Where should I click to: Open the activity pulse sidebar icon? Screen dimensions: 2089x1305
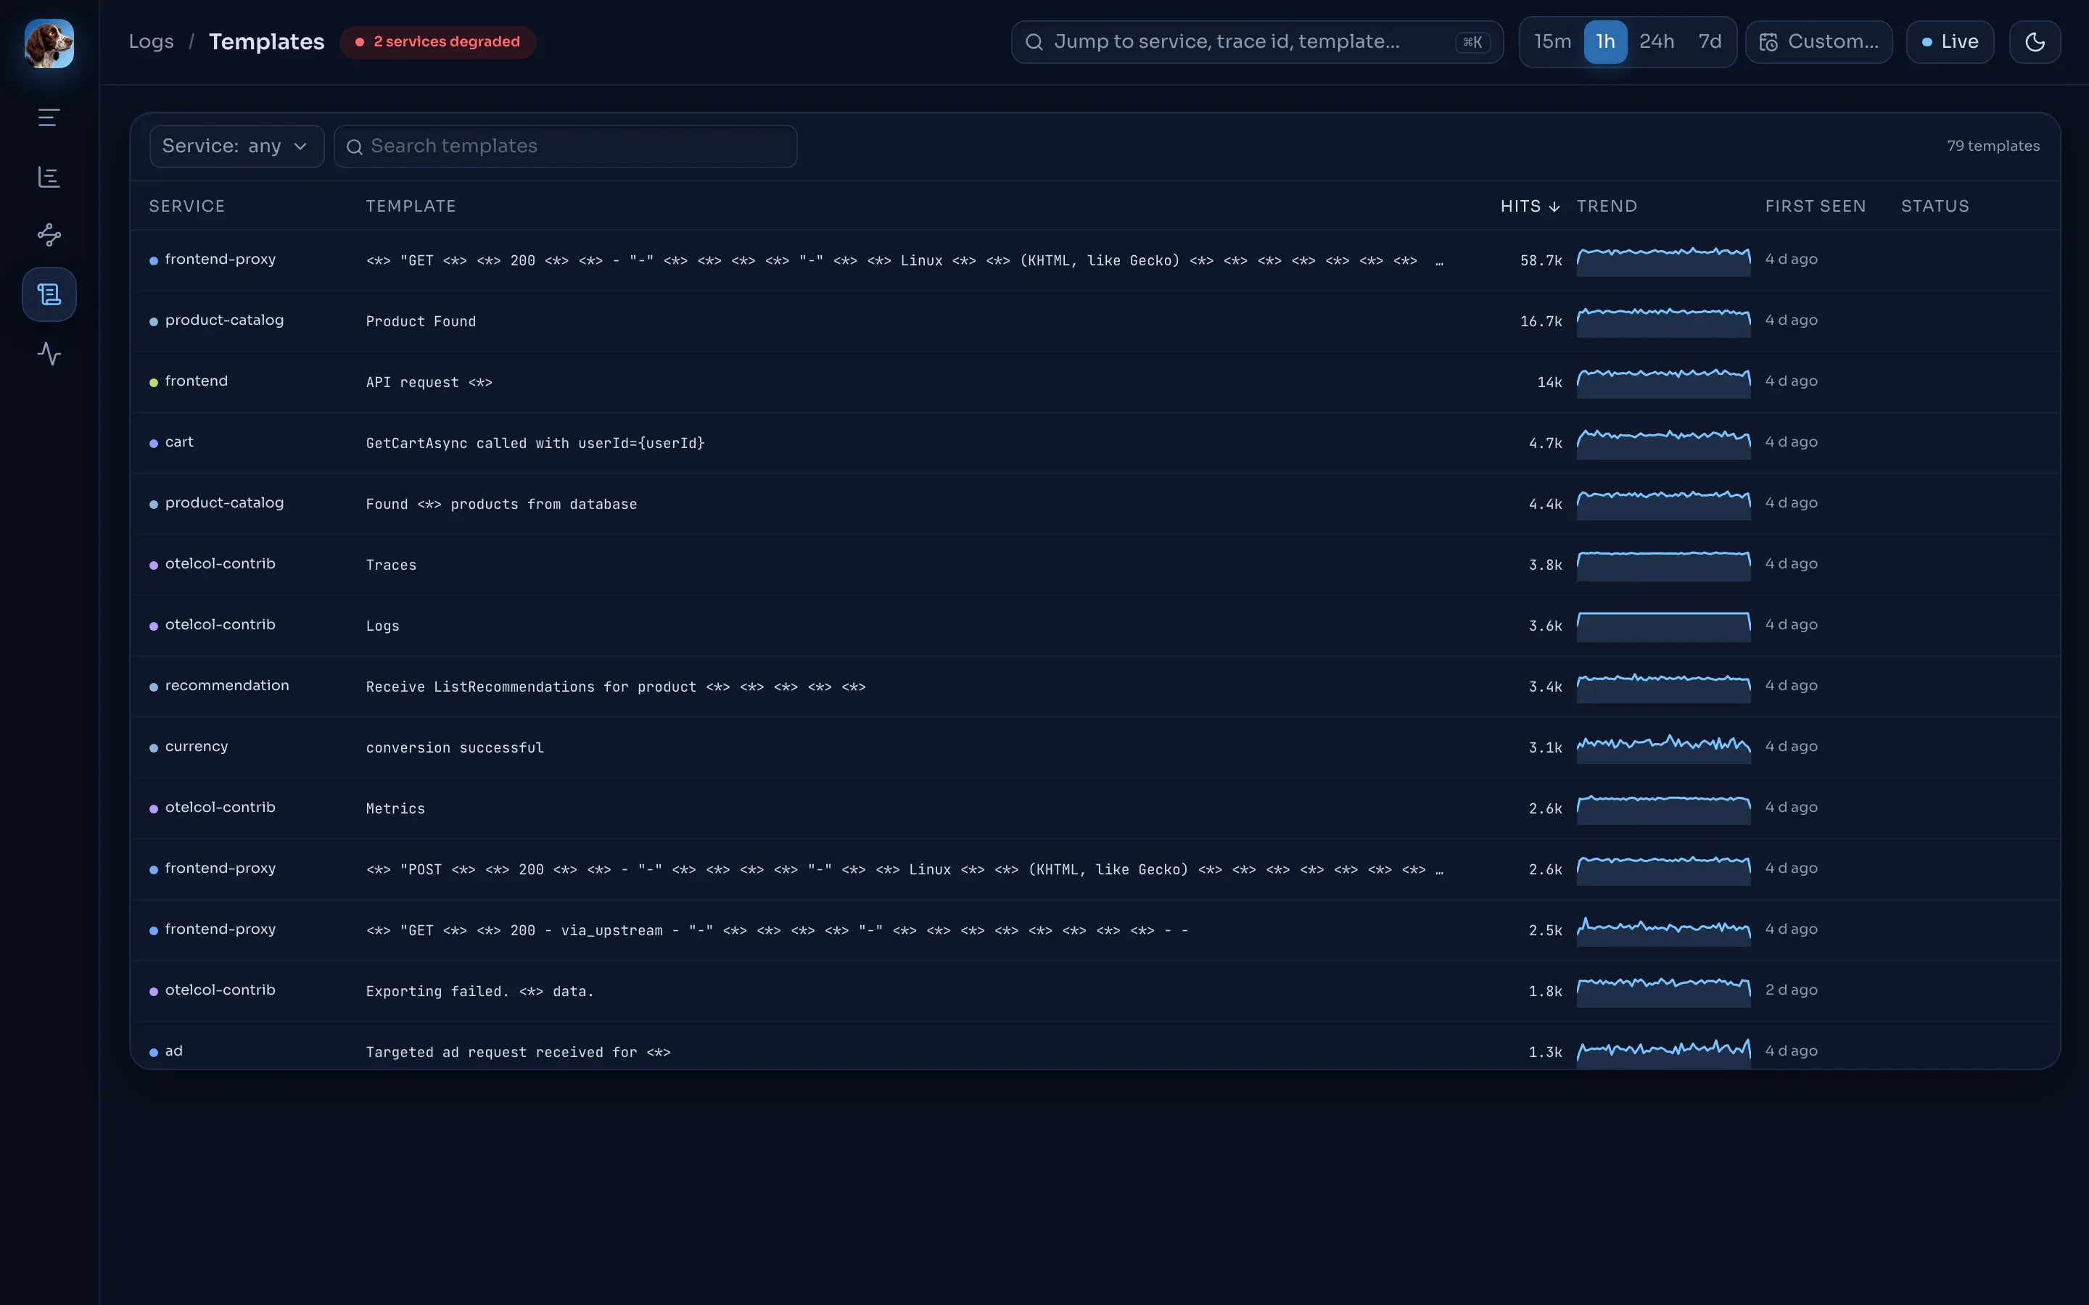(49, 354)
